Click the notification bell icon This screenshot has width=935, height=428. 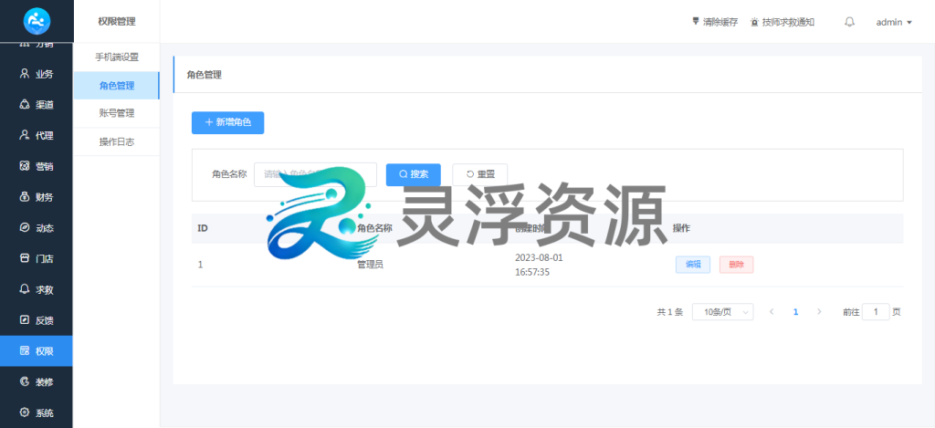coord(850,22)
